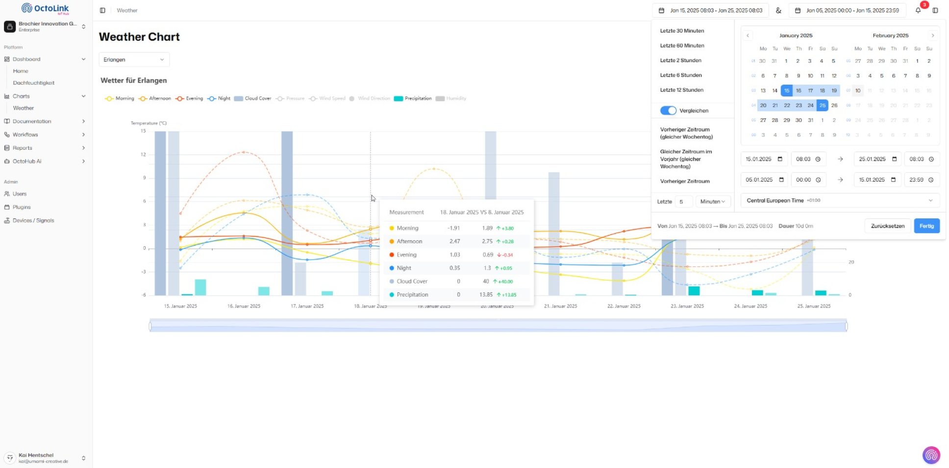949x468 pixels.
Task: Toggle the Afternoon series in legend
Action: 155,98
